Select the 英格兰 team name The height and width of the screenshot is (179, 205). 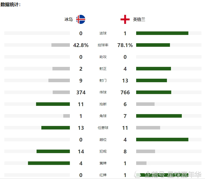pyautogui.click(x=139, y=19)
